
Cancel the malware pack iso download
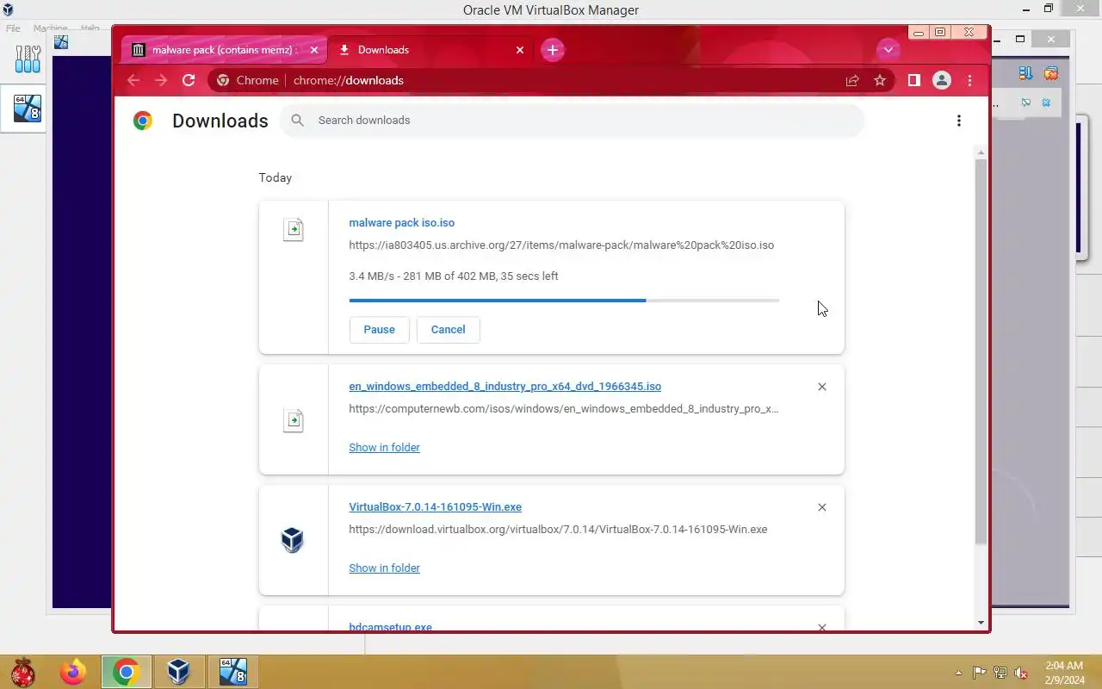click(x=448, y=330)
